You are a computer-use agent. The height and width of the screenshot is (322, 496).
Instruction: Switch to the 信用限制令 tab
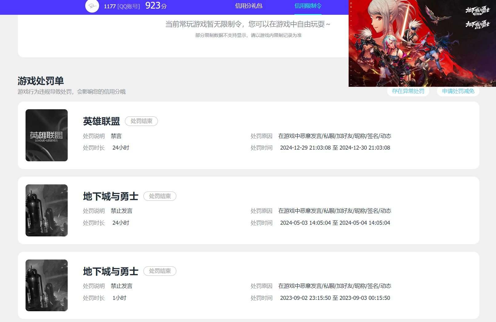[308, 6]
